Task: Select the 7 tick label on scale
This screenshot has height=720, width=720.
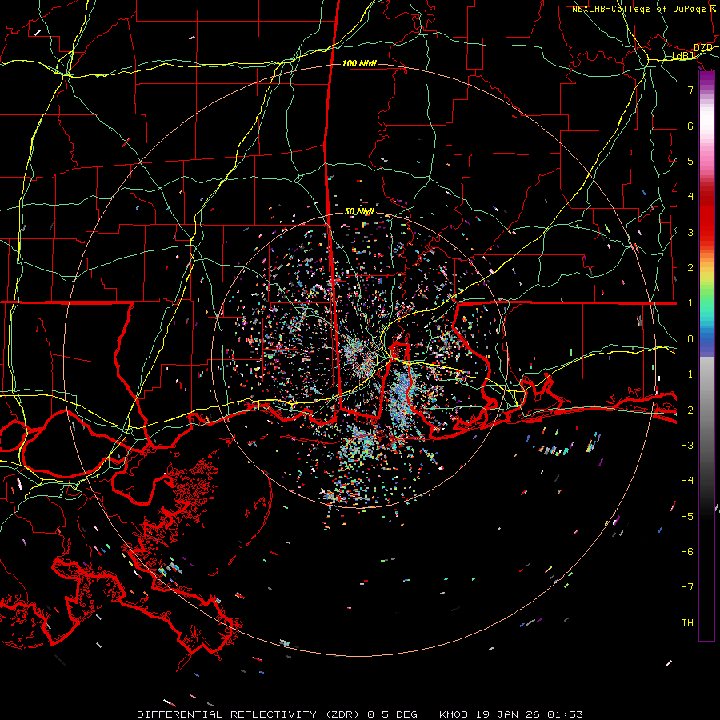Action: pos(690,90)
